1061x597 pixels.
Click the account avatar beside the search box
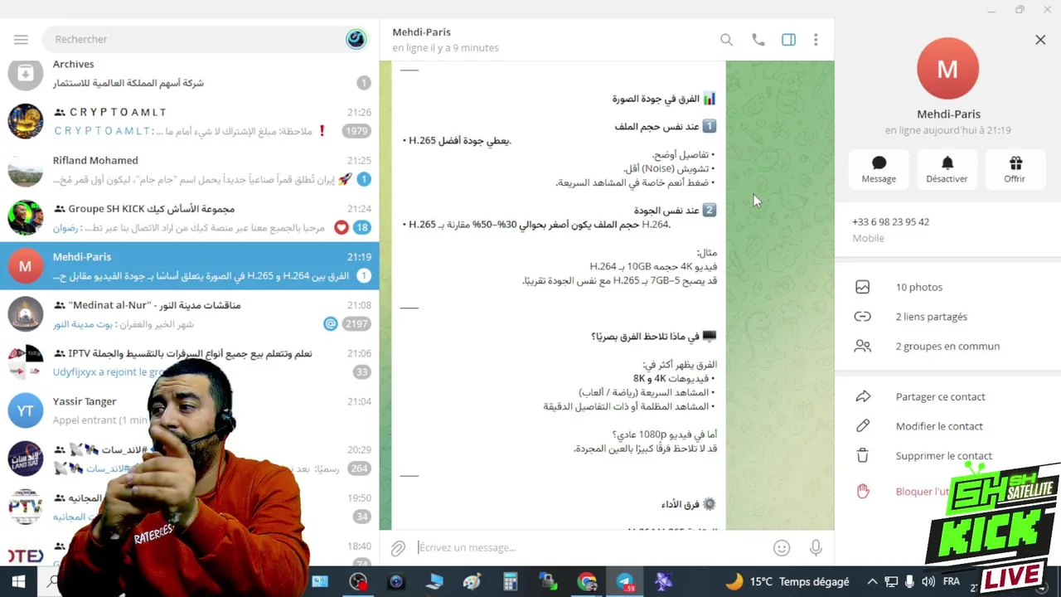point(356,39)
